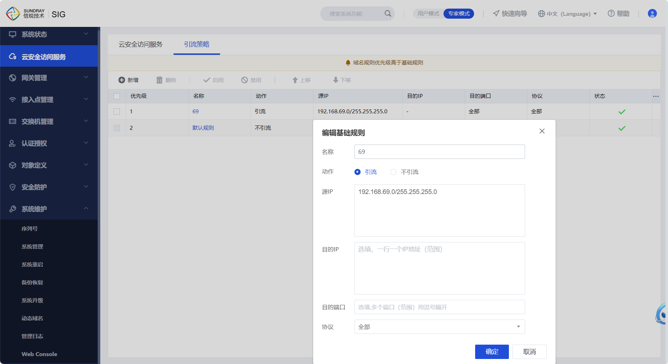This screenshot has height=364, width=668.
Task: Click the status checkmark for rule 69
Action: pyautogui.click(x=622, y=112)
